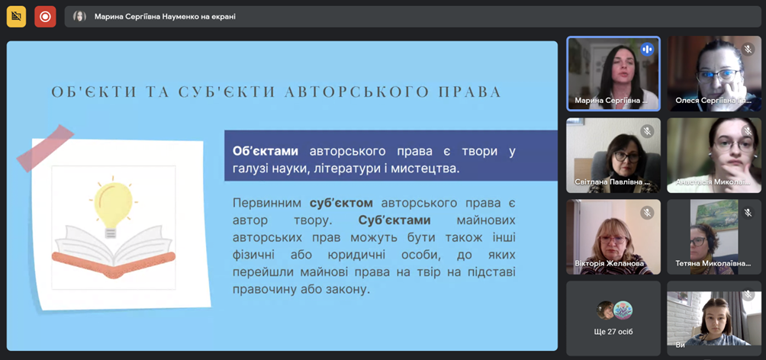Select Вікторія Желанова's video tile
This screenshot has height=360, width=766.
tap(613, 237)
